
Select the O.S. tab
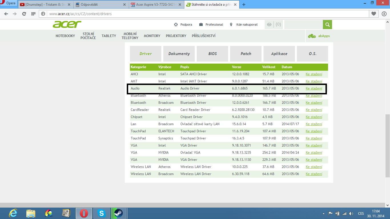coord(313,54)
